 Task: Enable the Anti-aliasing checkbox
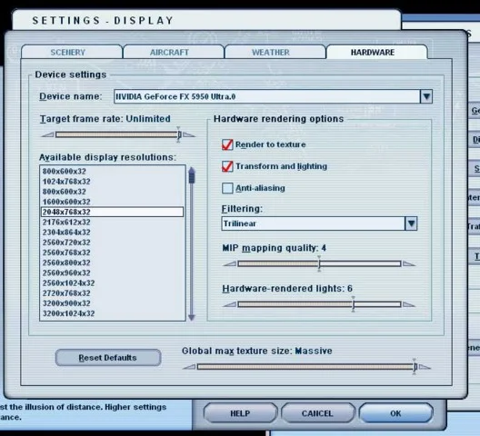tap(227, 188)
